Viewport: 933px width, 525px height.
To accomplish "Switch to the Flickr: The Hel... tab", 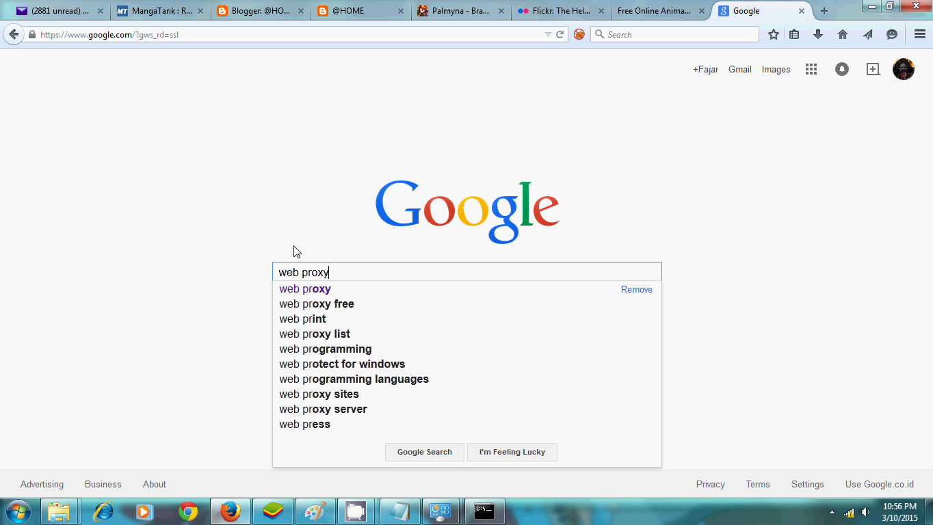I will 562,11.
